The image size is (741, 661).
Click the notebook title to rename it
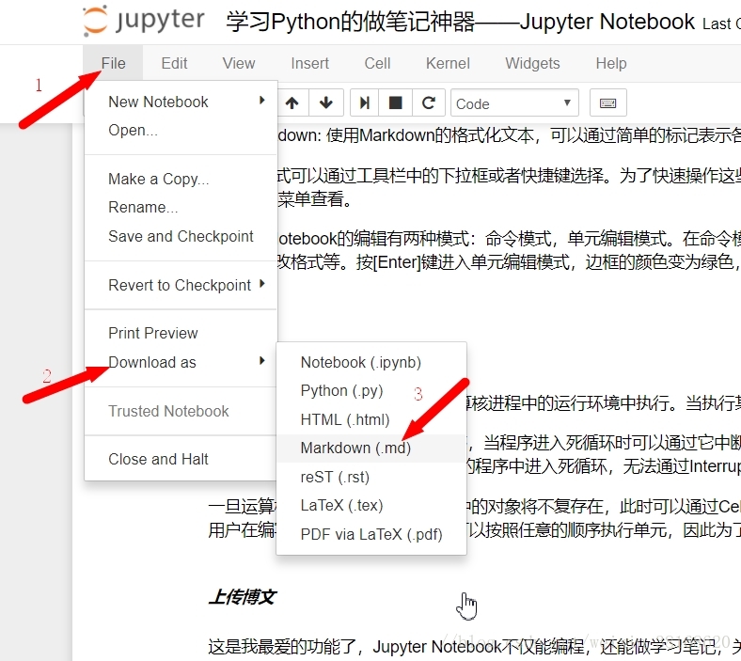[460, 22]
